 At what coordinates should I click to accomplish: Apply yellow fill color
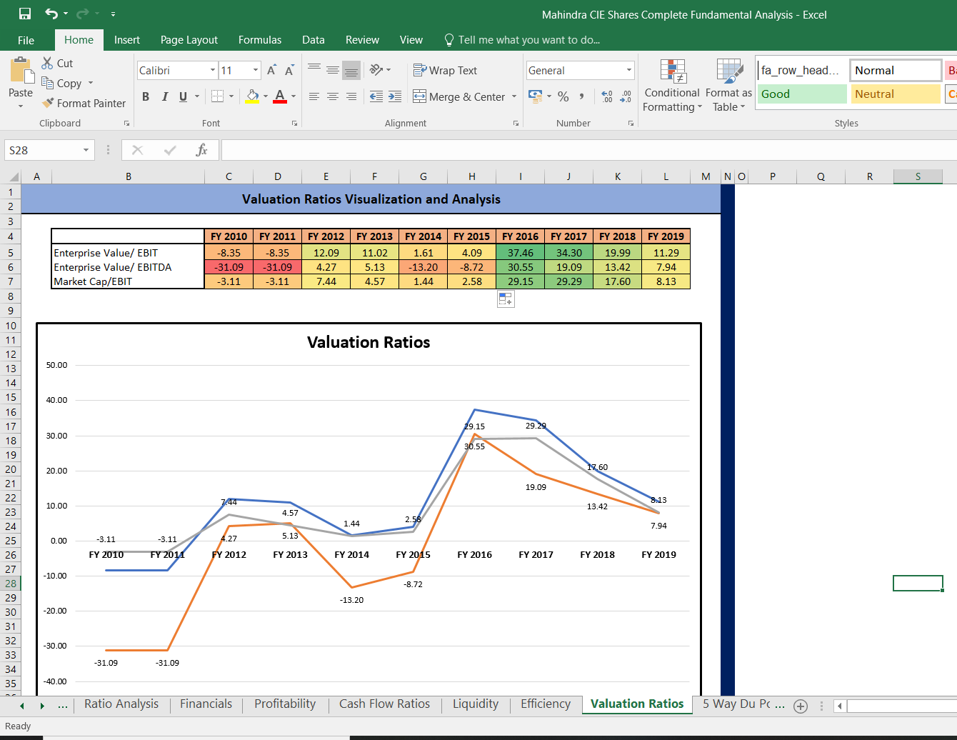(252, 96)
